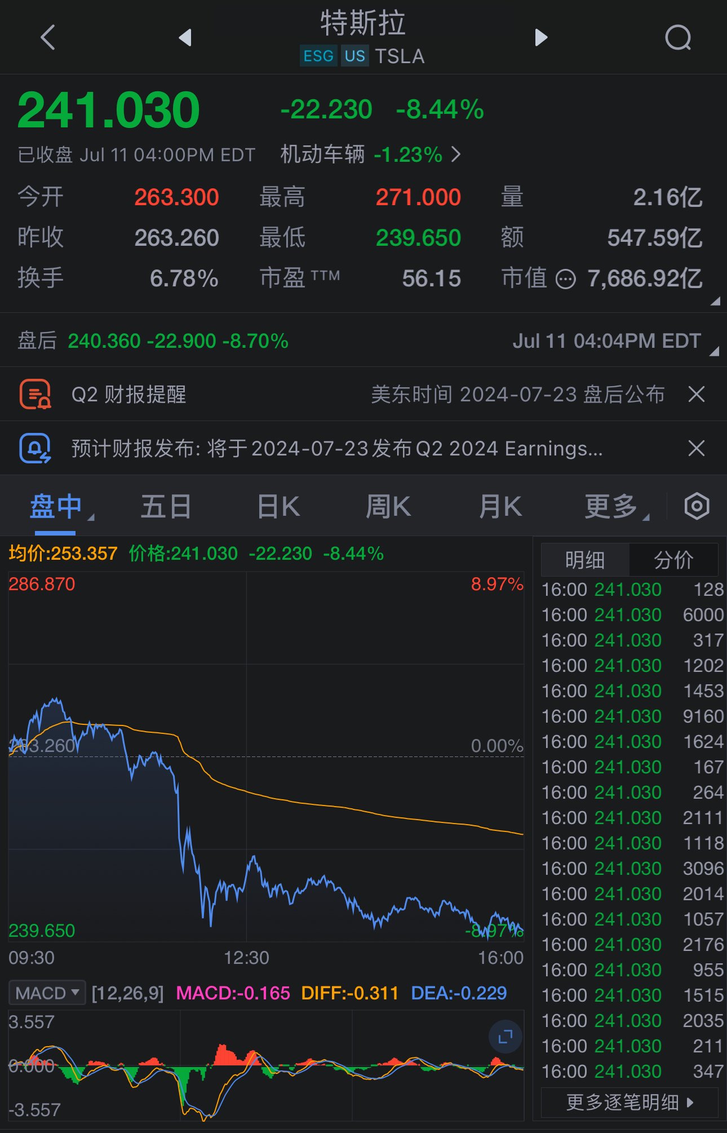Open the 预计财报发布 Q2 2024 Earnings notice
The width and height of the screenshot is (727, 1133).
tap(337, 449)
